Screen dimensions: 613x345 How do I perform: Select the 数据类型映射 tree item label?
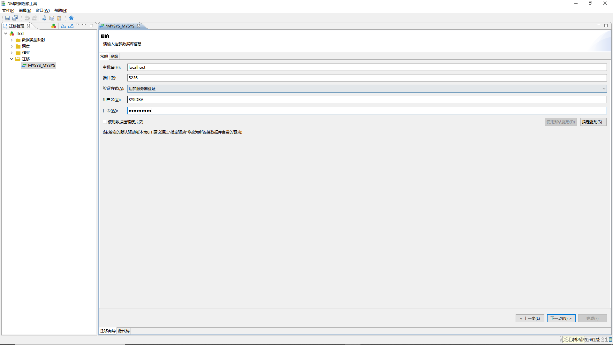(34, 40)
